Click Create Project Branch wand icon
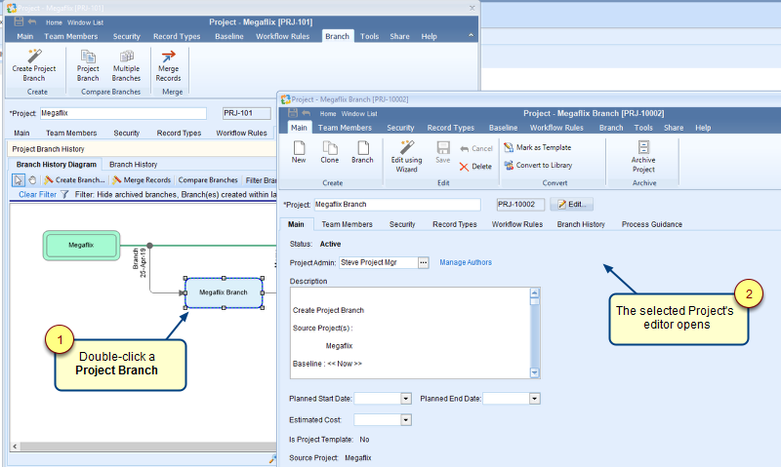The image size is (781, 467). (34, 56)
